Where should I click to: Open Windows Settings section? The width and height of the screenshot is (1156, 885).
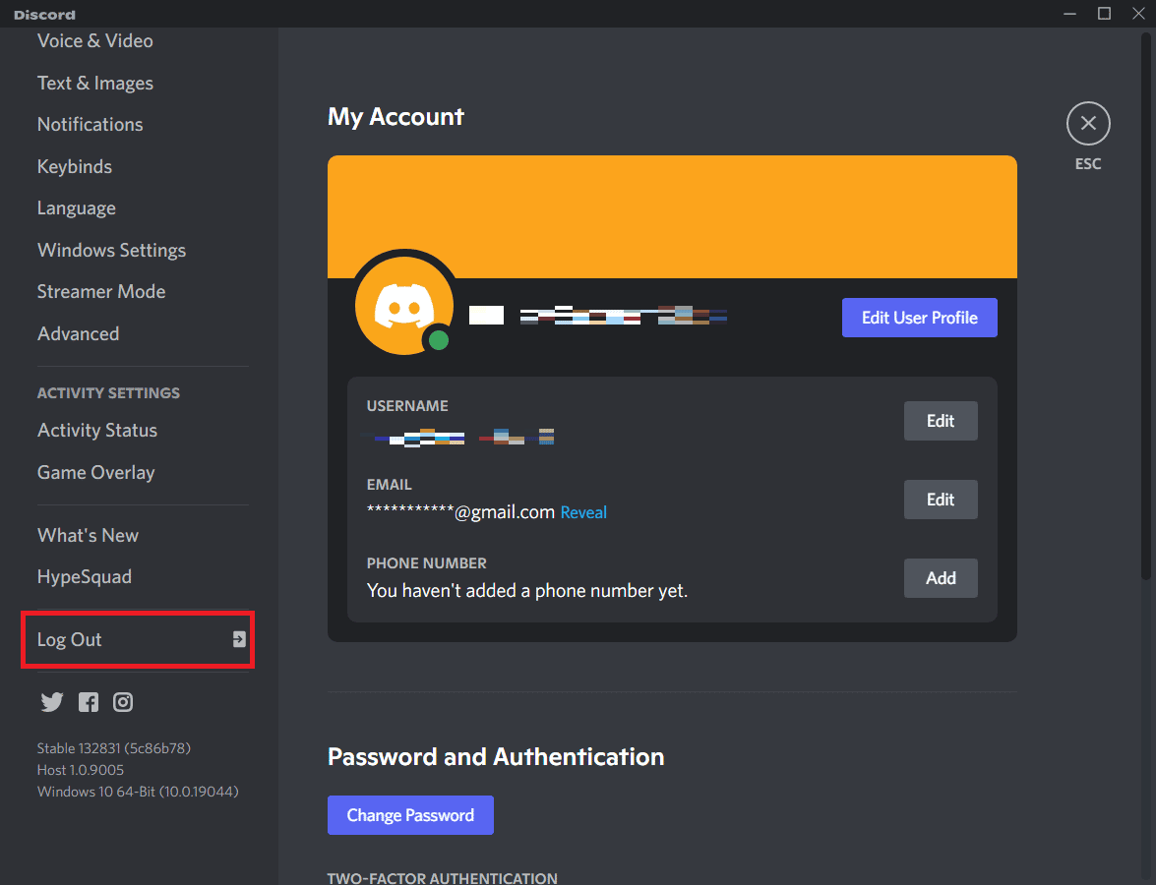(x=111, y=250)
